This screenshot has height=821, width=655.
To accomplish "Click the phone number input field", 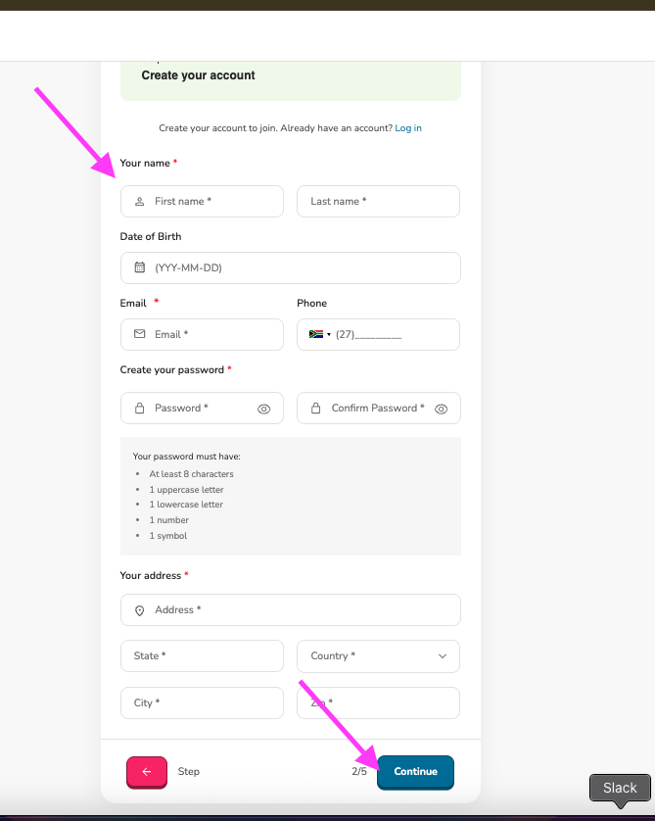I will [392, 334].
